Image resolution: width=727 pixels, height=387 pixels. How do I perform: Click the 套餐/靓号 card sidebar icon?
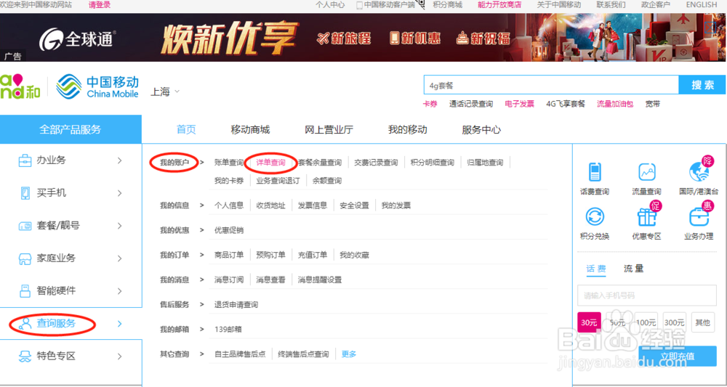pyautogui.click(x=25, y=226)
